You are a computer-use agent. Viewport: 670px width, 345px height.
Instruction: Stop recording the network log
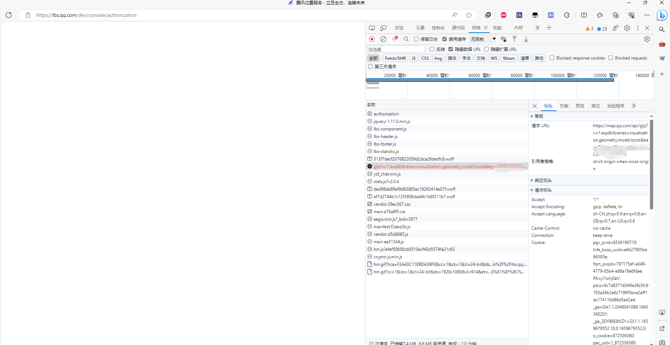372,39
